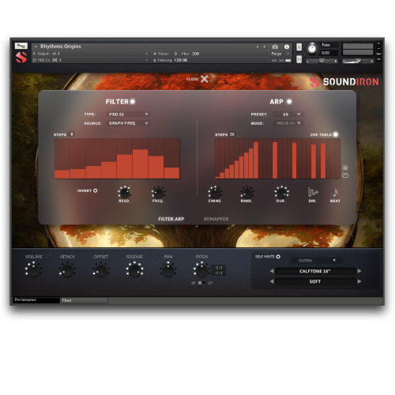Solo the instrument with the S button
Screen dimensions: 395x395
(299, 47)
